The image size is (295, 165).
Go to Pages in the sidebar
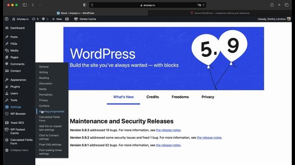coord(14,57)
